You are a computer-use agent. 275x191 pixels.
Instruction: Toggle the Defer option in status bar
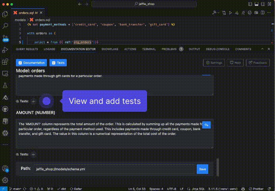click(x=76, y=189)
